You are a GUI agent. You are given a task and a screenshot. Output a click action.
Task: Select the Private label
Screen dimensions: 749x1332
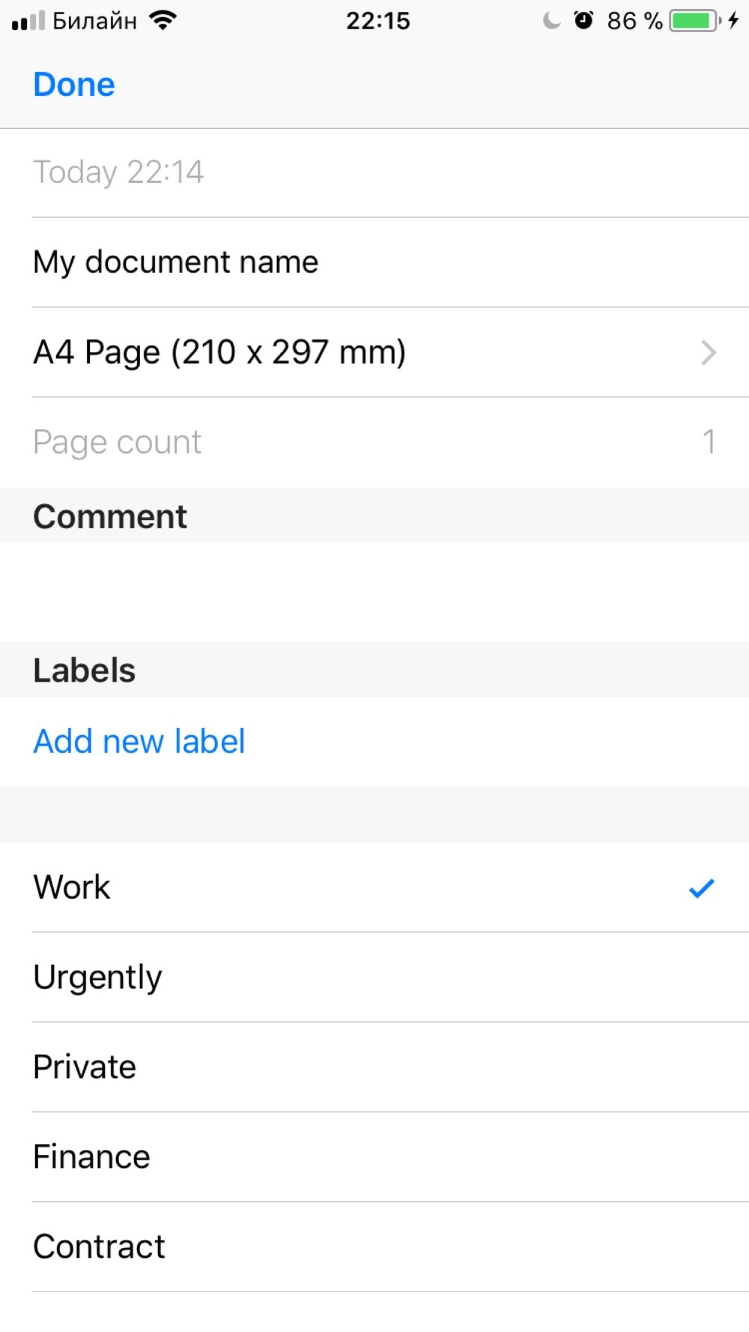point(85,1067)
